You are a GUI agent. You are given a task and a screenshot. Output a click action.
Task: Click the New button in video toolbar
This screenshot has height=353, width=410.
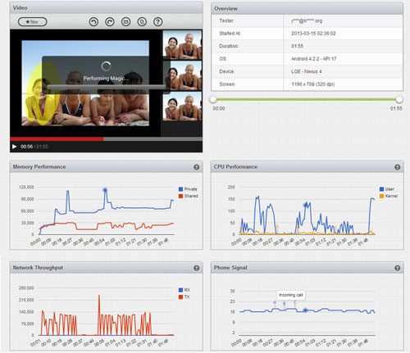pos(32,21)
